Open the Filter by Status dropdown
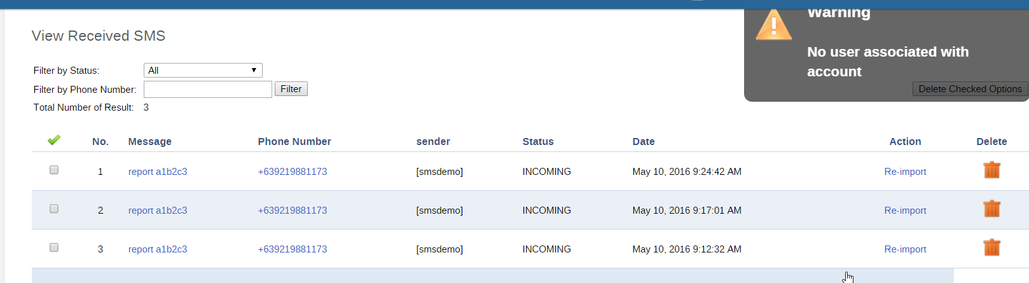Screen dimensions: 1029x283 click(203, 70)
